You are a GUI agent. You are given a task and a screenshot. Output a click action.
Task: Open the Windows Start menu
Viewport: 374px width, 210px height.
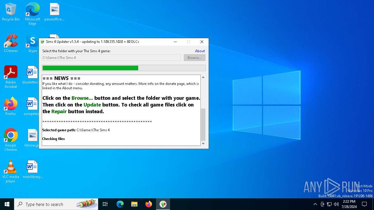(x=7, y=204)
